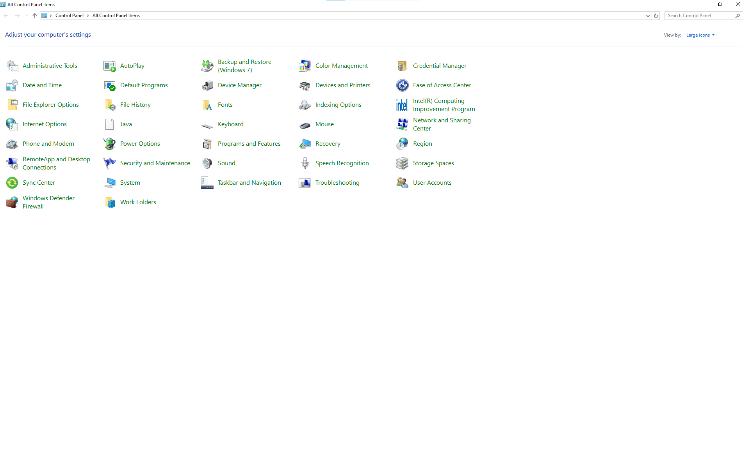Click the Credential Manager safe icon
The height and width of the screenshot is (452, 748).
coord(402,66)
